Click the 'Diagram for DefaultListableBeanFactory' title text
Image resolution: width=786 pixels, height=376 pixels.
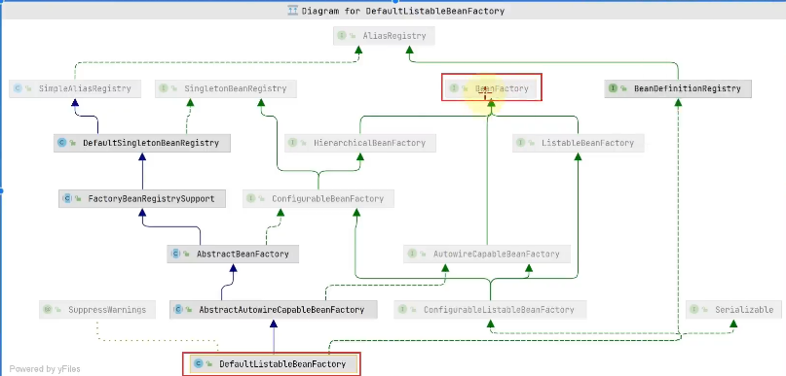[x=403, y=11]
